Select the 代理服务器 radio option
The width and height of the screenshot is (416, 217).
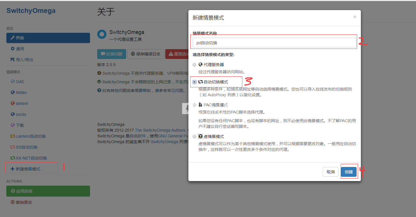pos(194,65)
